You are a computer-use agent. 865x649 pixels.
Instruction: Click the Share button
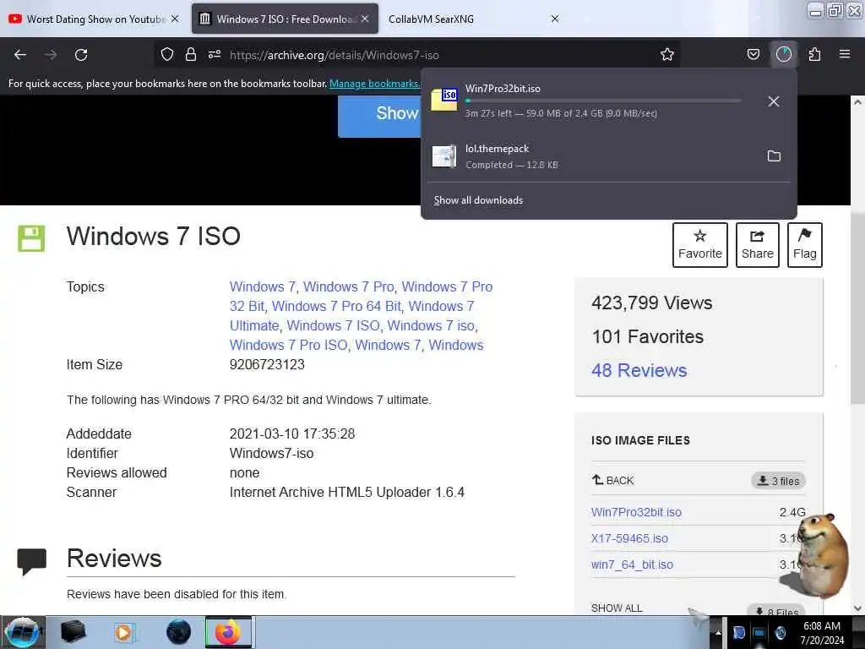[x=758, y=245]
